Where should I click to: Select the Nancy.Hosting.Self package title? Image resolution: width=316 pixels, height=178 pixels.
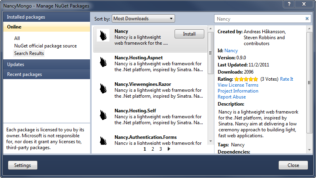click(135, 111)
